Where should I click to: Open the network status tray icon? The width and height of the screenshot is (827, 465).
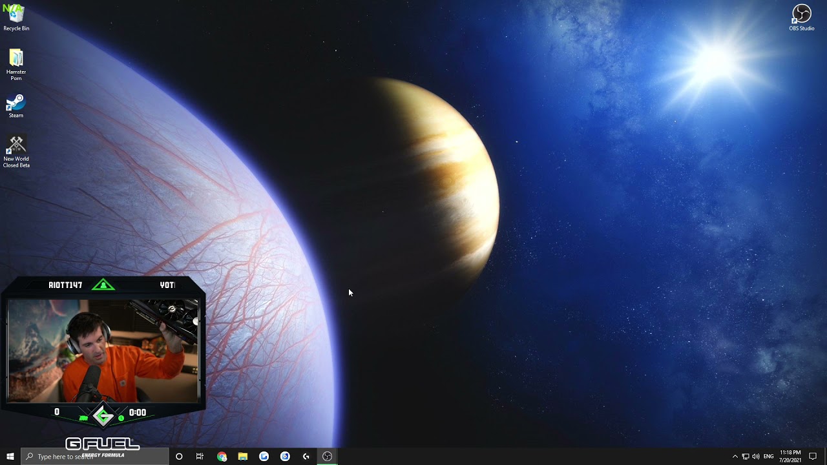click(x=746, y=457)
